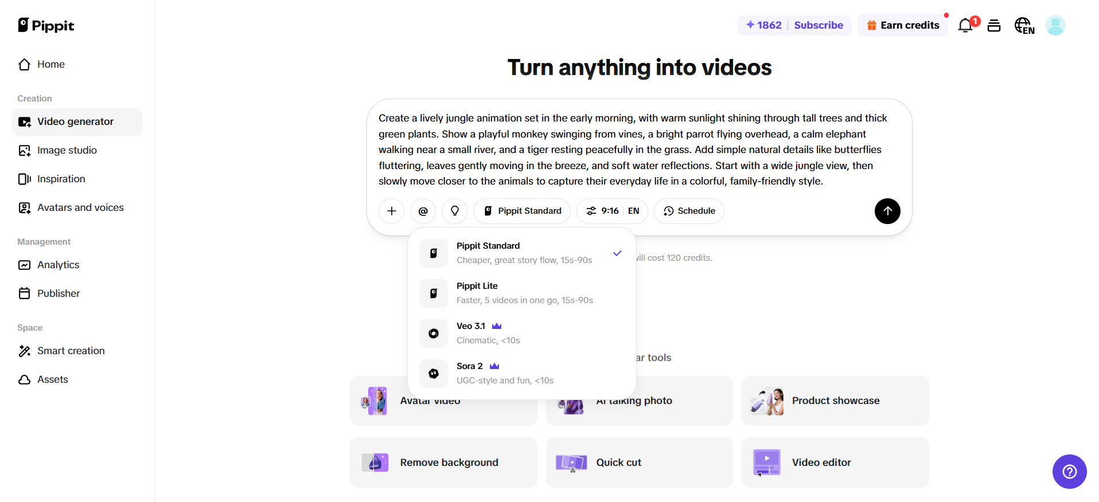Click the Pippit Lite model icon
The image size is (1099, 502).
tap(434, 293)
